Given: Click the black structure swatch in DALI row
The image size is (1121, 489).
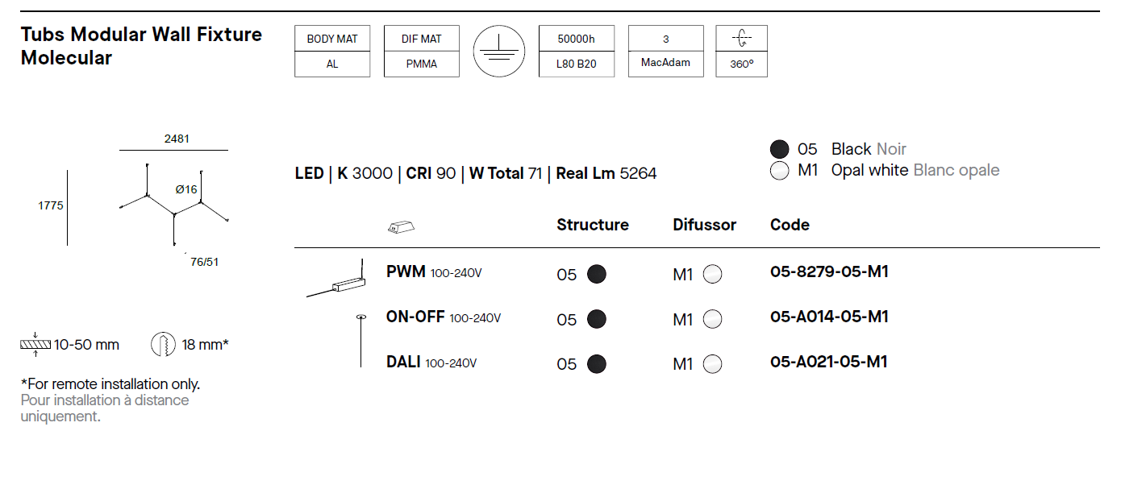Looking at the screenshot, I should pos(596,364).
